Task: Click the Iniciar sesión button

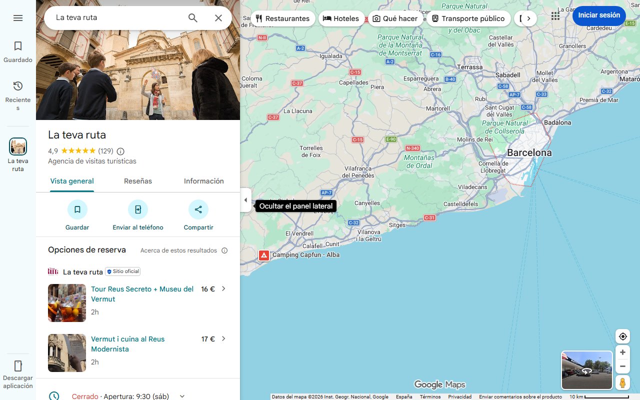Action: 598,15
